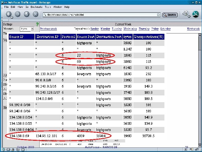This screenshot has height=152, width=202.
Task: Open the Print button options arrow
Action: [x=189, y=16]
